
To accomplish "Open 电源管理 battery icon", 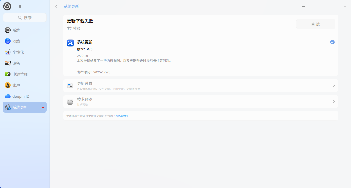I will [x=8, y=74].
